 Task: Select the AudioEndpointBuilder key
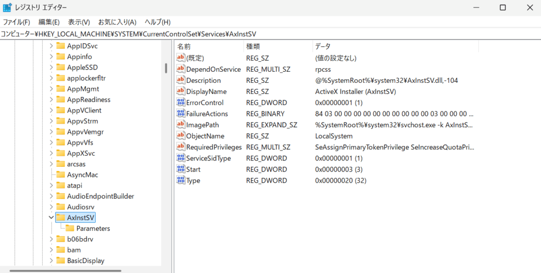click(100, 196)
